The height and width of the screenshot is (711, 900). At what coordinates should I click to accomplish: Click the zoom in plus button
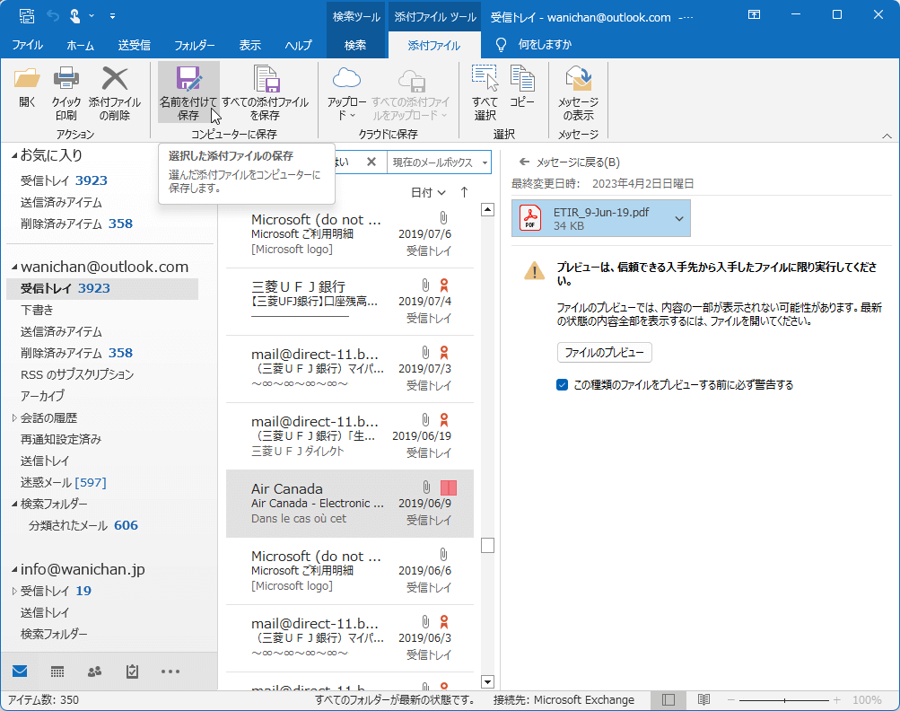(x=837, y=700)
